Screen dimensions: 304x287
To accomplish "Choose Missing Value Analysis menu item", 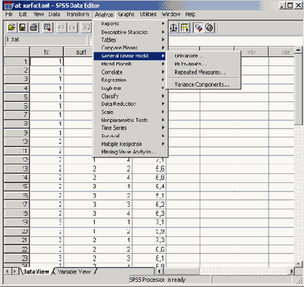I will 131,152.
